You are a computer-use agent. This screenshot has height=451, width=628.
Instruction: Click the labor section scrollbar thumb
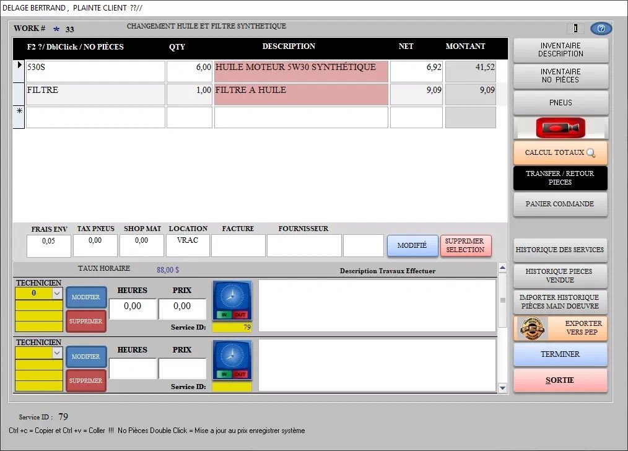503,300
